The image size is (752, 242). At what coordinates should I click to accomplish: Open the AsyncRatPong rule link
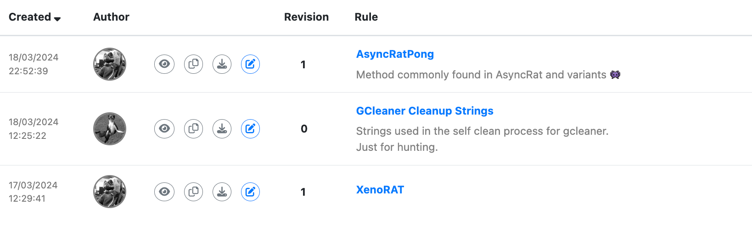[x=395, y=54]
